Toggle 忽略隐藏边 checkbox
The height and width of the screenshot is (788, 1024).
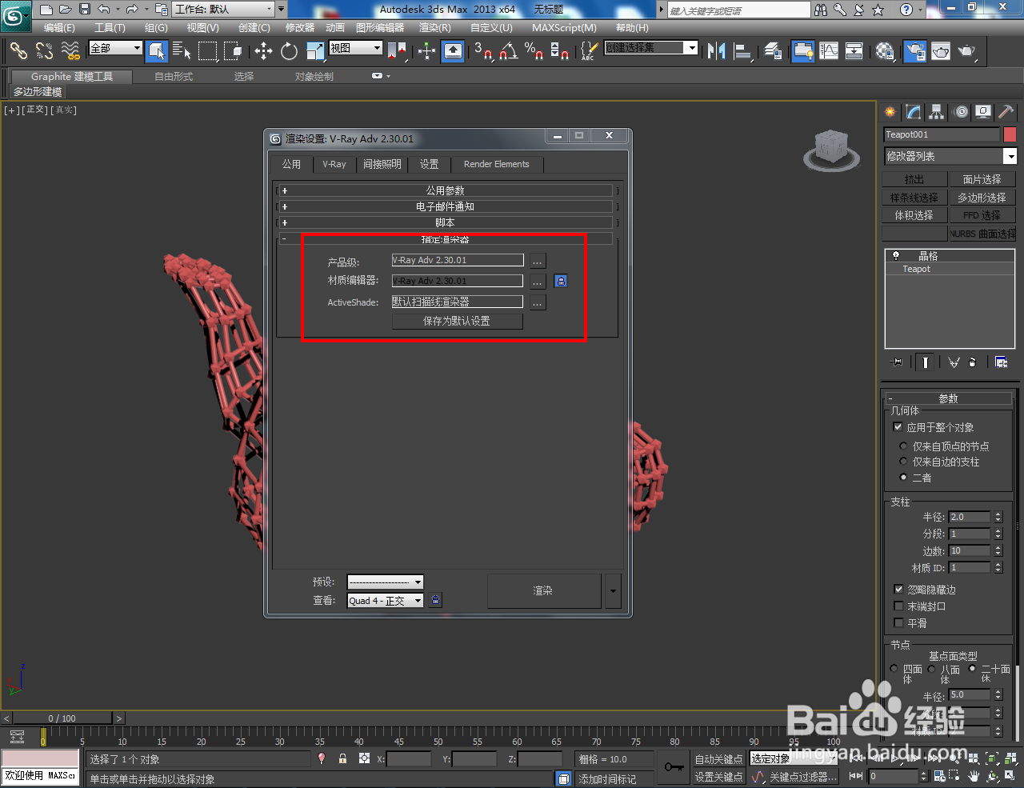898,589
